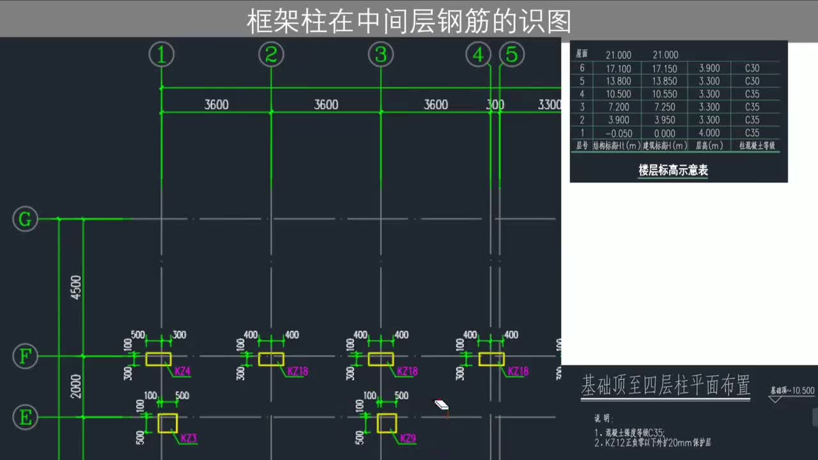Pick the yellow column square of KZ3
Image resolution: width=818 pixels, height=460 pixels.
167,423
